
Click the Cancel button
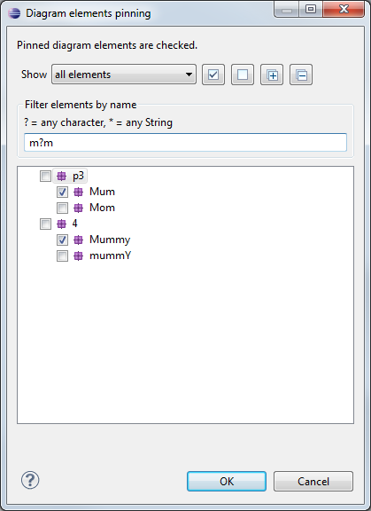pyautogui.click(x=313, y=482)
